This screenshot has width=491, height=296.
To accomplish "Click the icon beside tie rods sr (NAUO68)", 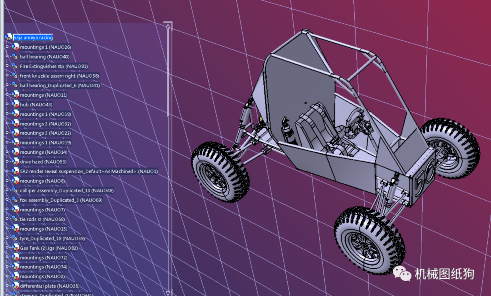I will coord(15,219).
